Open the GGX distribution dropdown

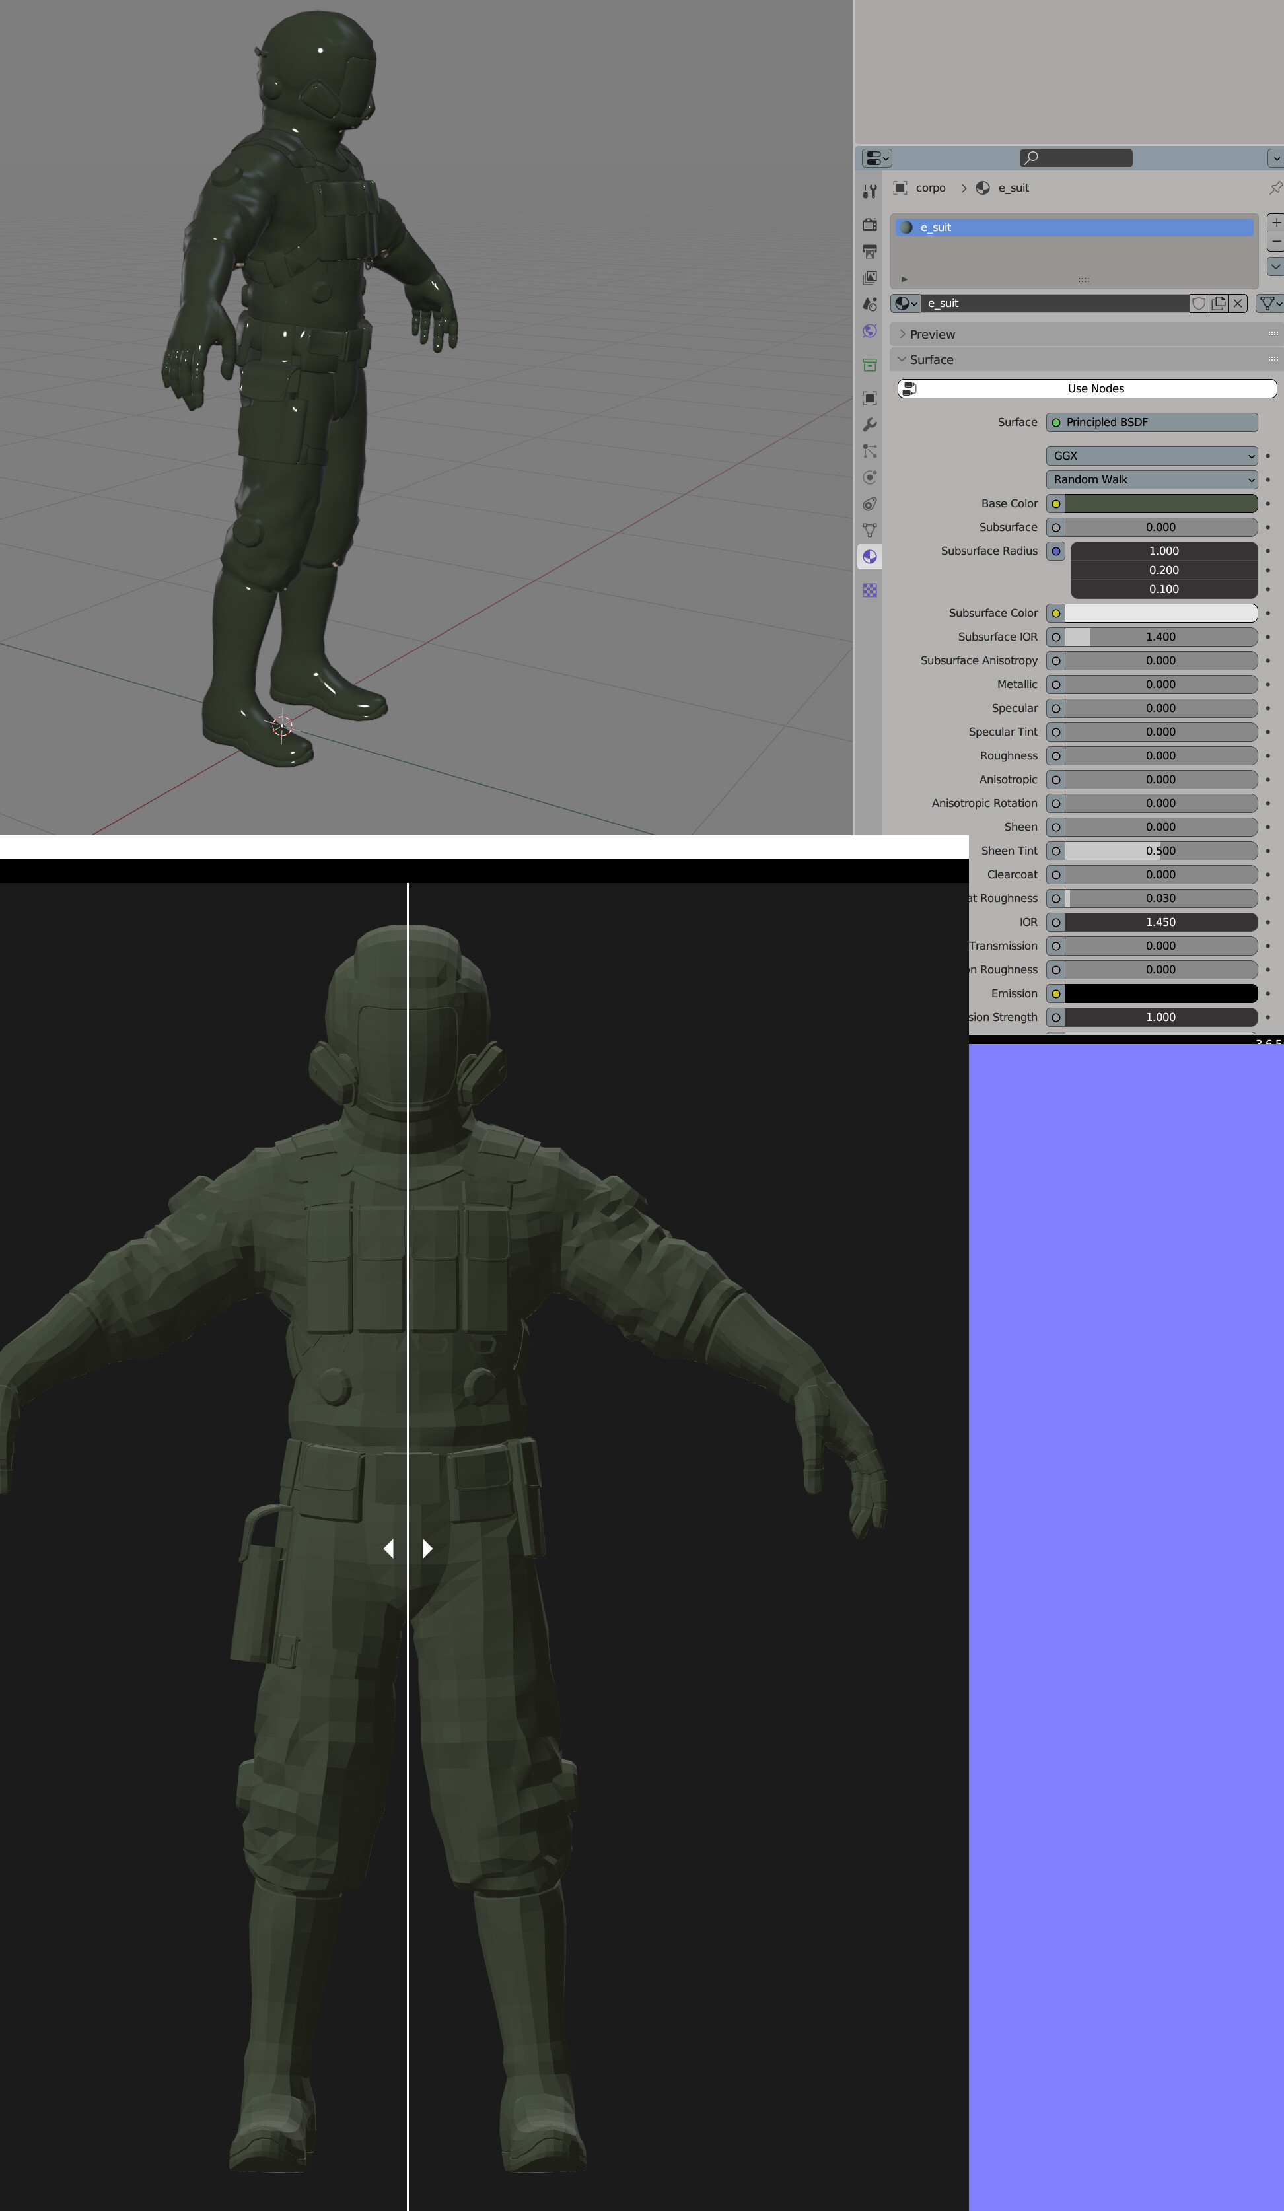1151,456
